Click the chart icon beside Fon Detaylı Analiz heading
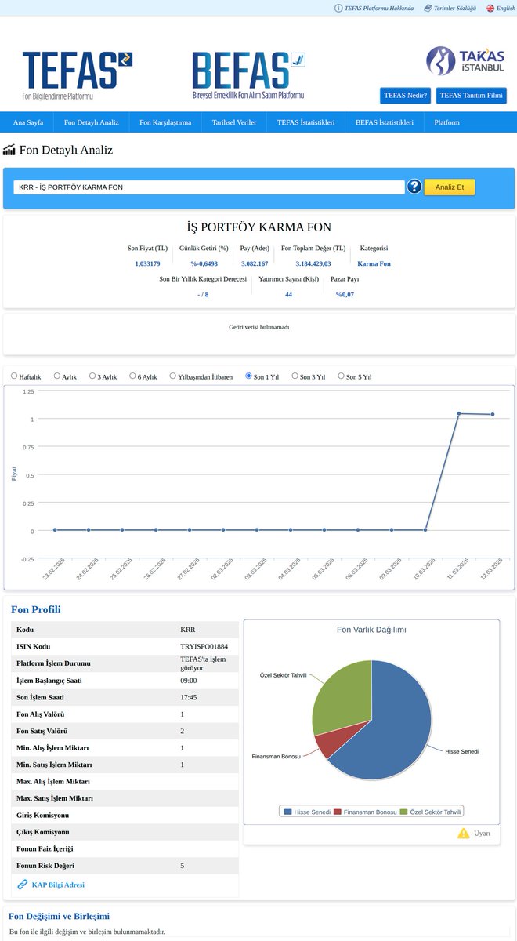This screenshot has width=517, height=941. point(9,150)
